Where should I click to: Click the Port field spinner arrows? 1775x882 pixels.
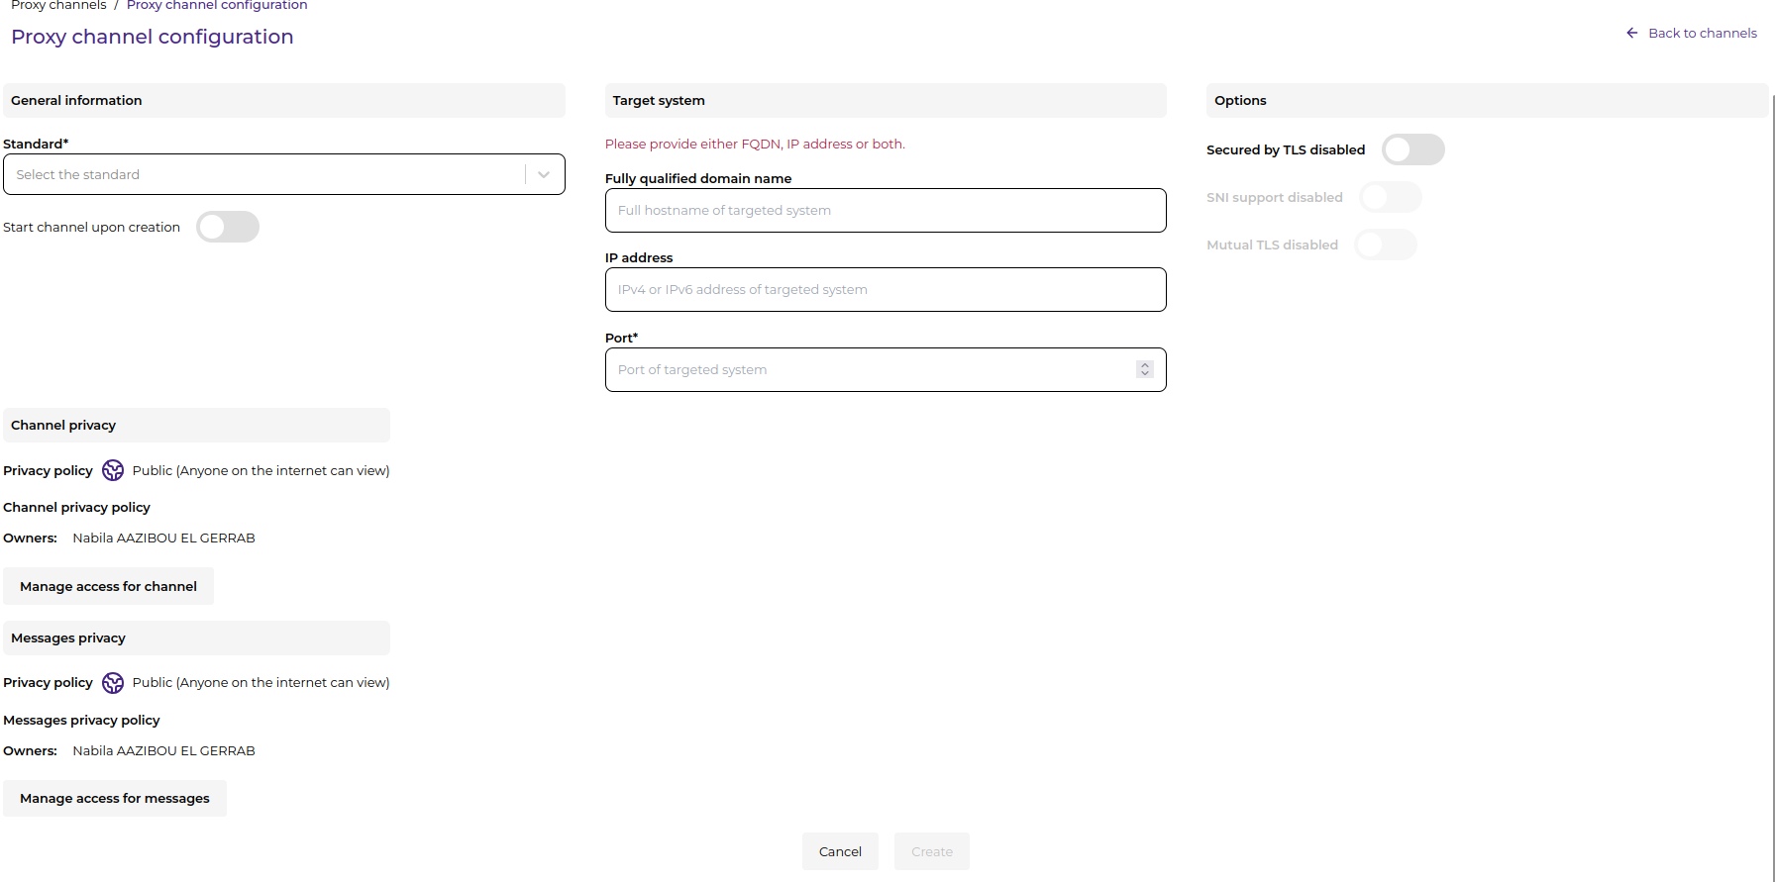1145,369
